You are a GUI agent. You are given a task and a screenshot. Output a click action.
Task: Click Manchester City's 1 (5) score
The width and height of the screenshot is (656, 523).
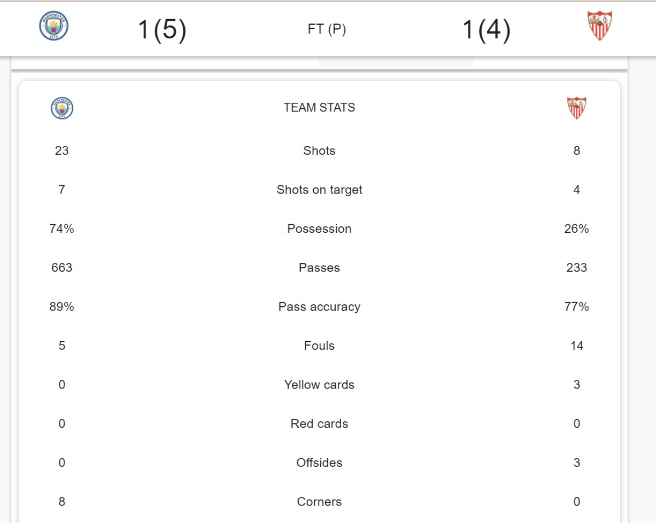point(162,30)
